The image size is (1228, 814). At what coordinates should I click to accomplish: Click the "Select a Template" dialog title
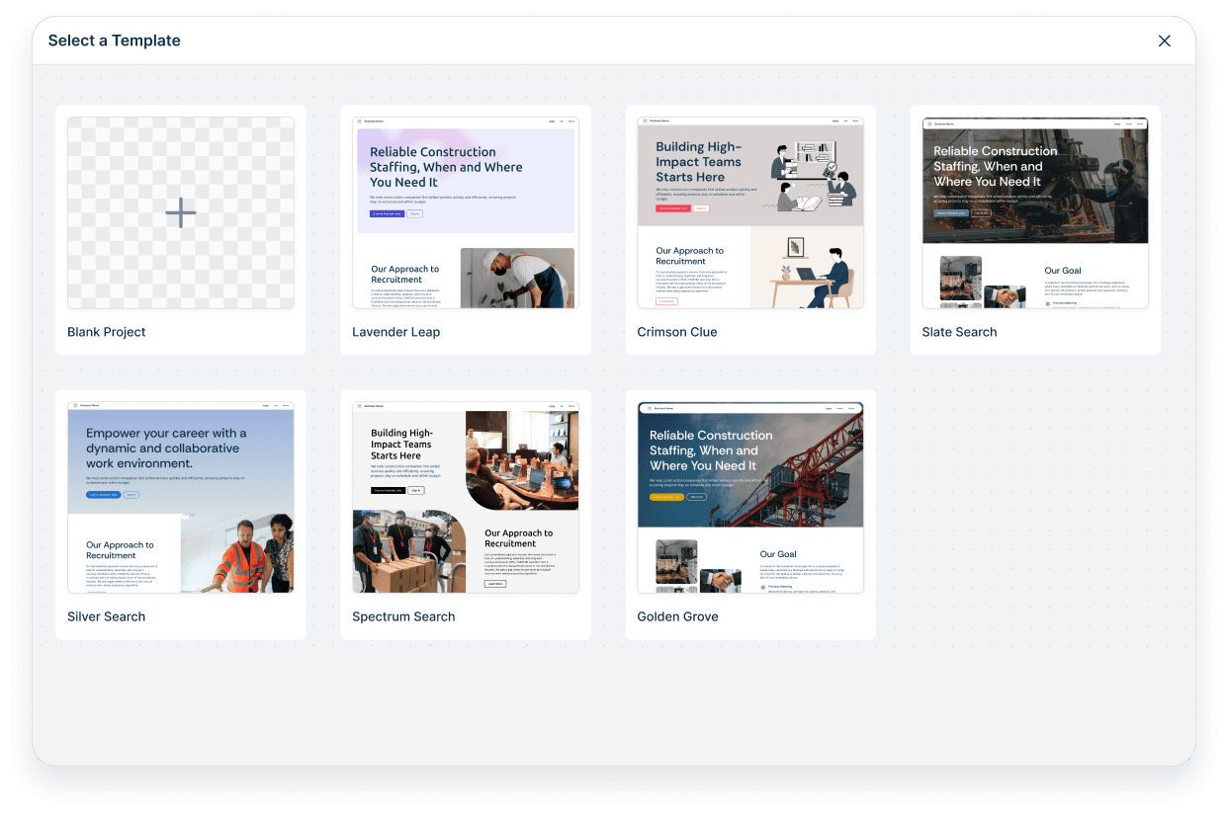115,41
